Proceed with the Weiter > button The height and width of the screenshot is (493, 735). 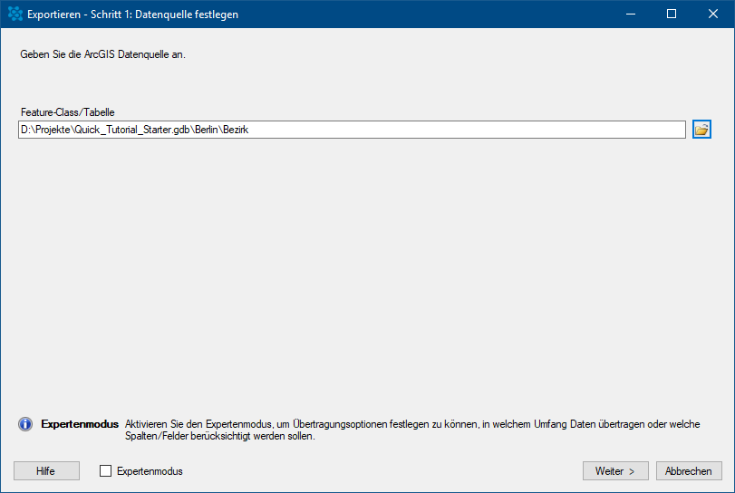point(615,471)
